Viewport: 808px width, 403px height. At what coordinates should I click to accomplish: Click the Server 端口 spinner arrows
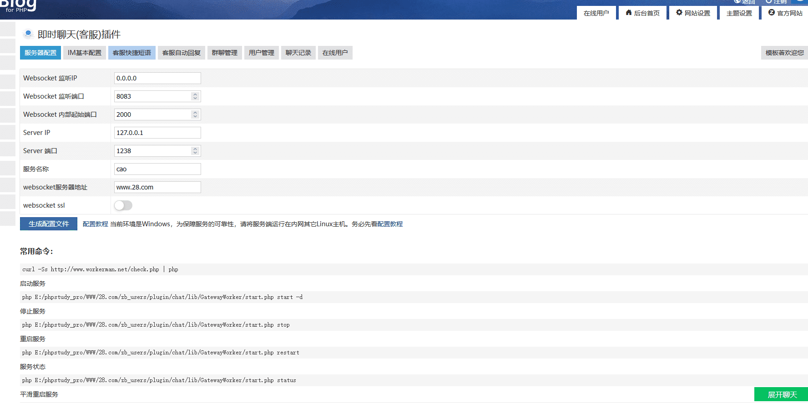pyautogui.click(x=195, y=151)
